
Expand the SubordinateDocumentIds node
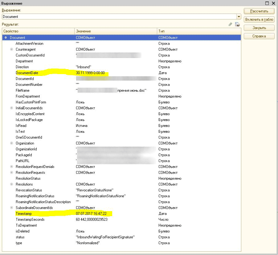(x=11, y=207)
